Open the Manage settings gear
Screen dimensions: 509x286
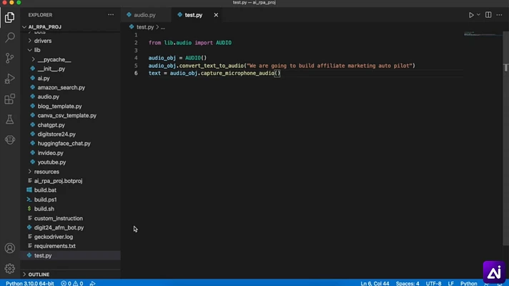click(x=10, y=268)
